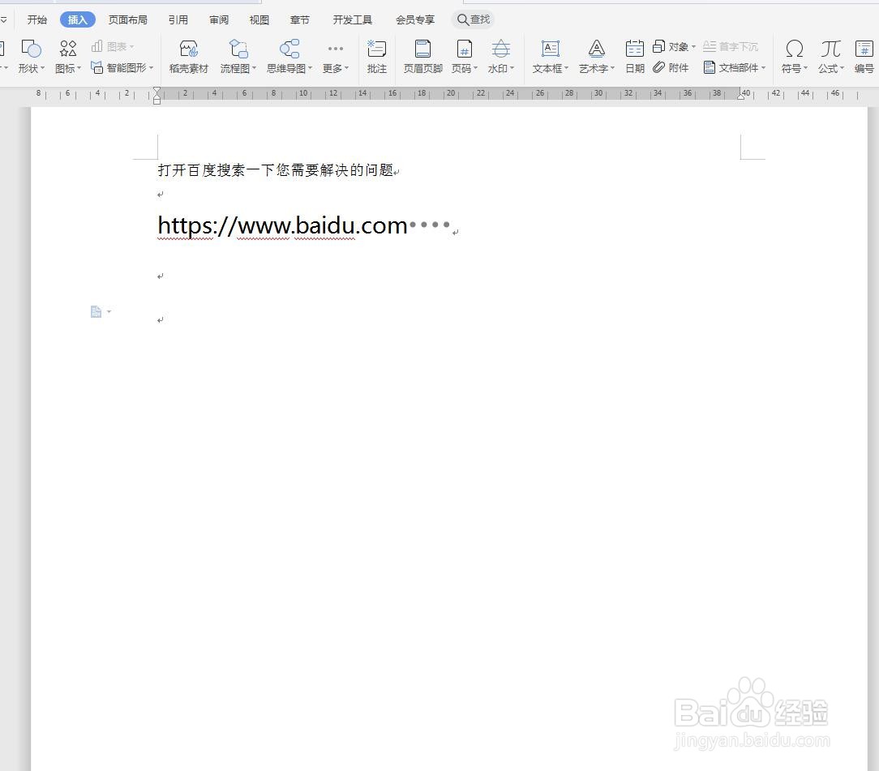Open the 页面布局 ribbon tab
Viewport: 879px width, 771px height.
click(x=127, y=19)
